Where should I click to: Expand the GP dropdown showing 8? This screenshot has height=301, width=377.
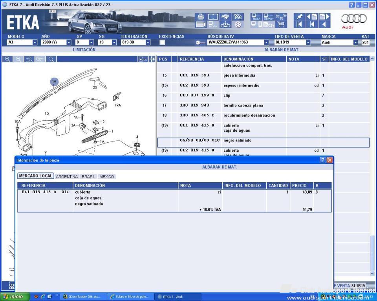tap(92, 42)
